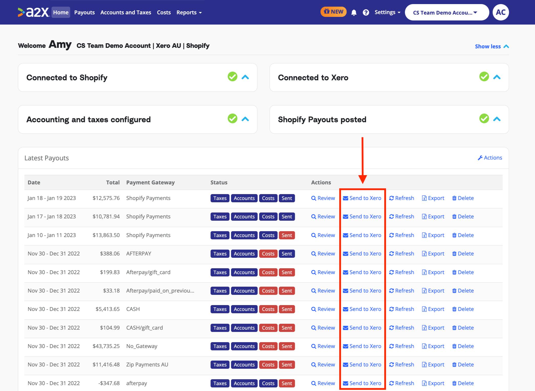Expand the Settings dropdown menu
535x391 pixels.
coord(385,12)
